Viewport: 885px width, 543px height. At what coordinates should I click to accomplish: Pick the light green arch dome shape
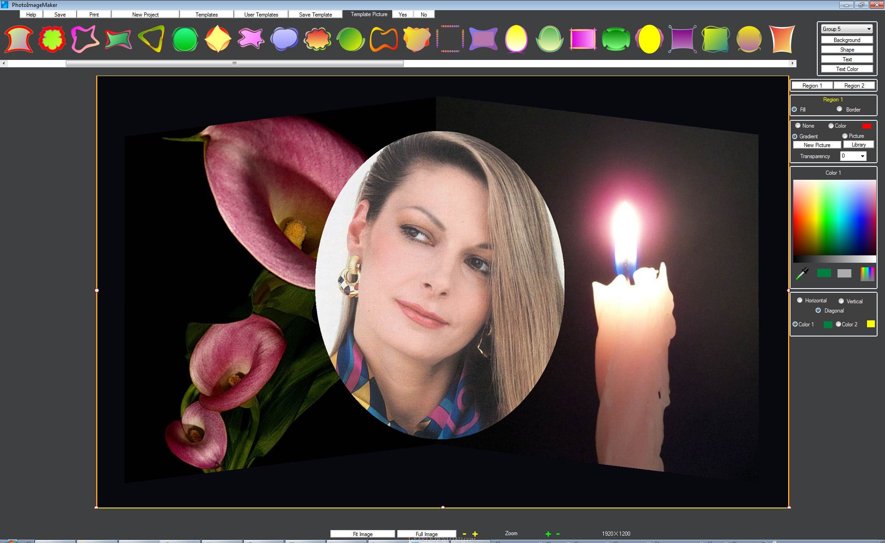550,39
